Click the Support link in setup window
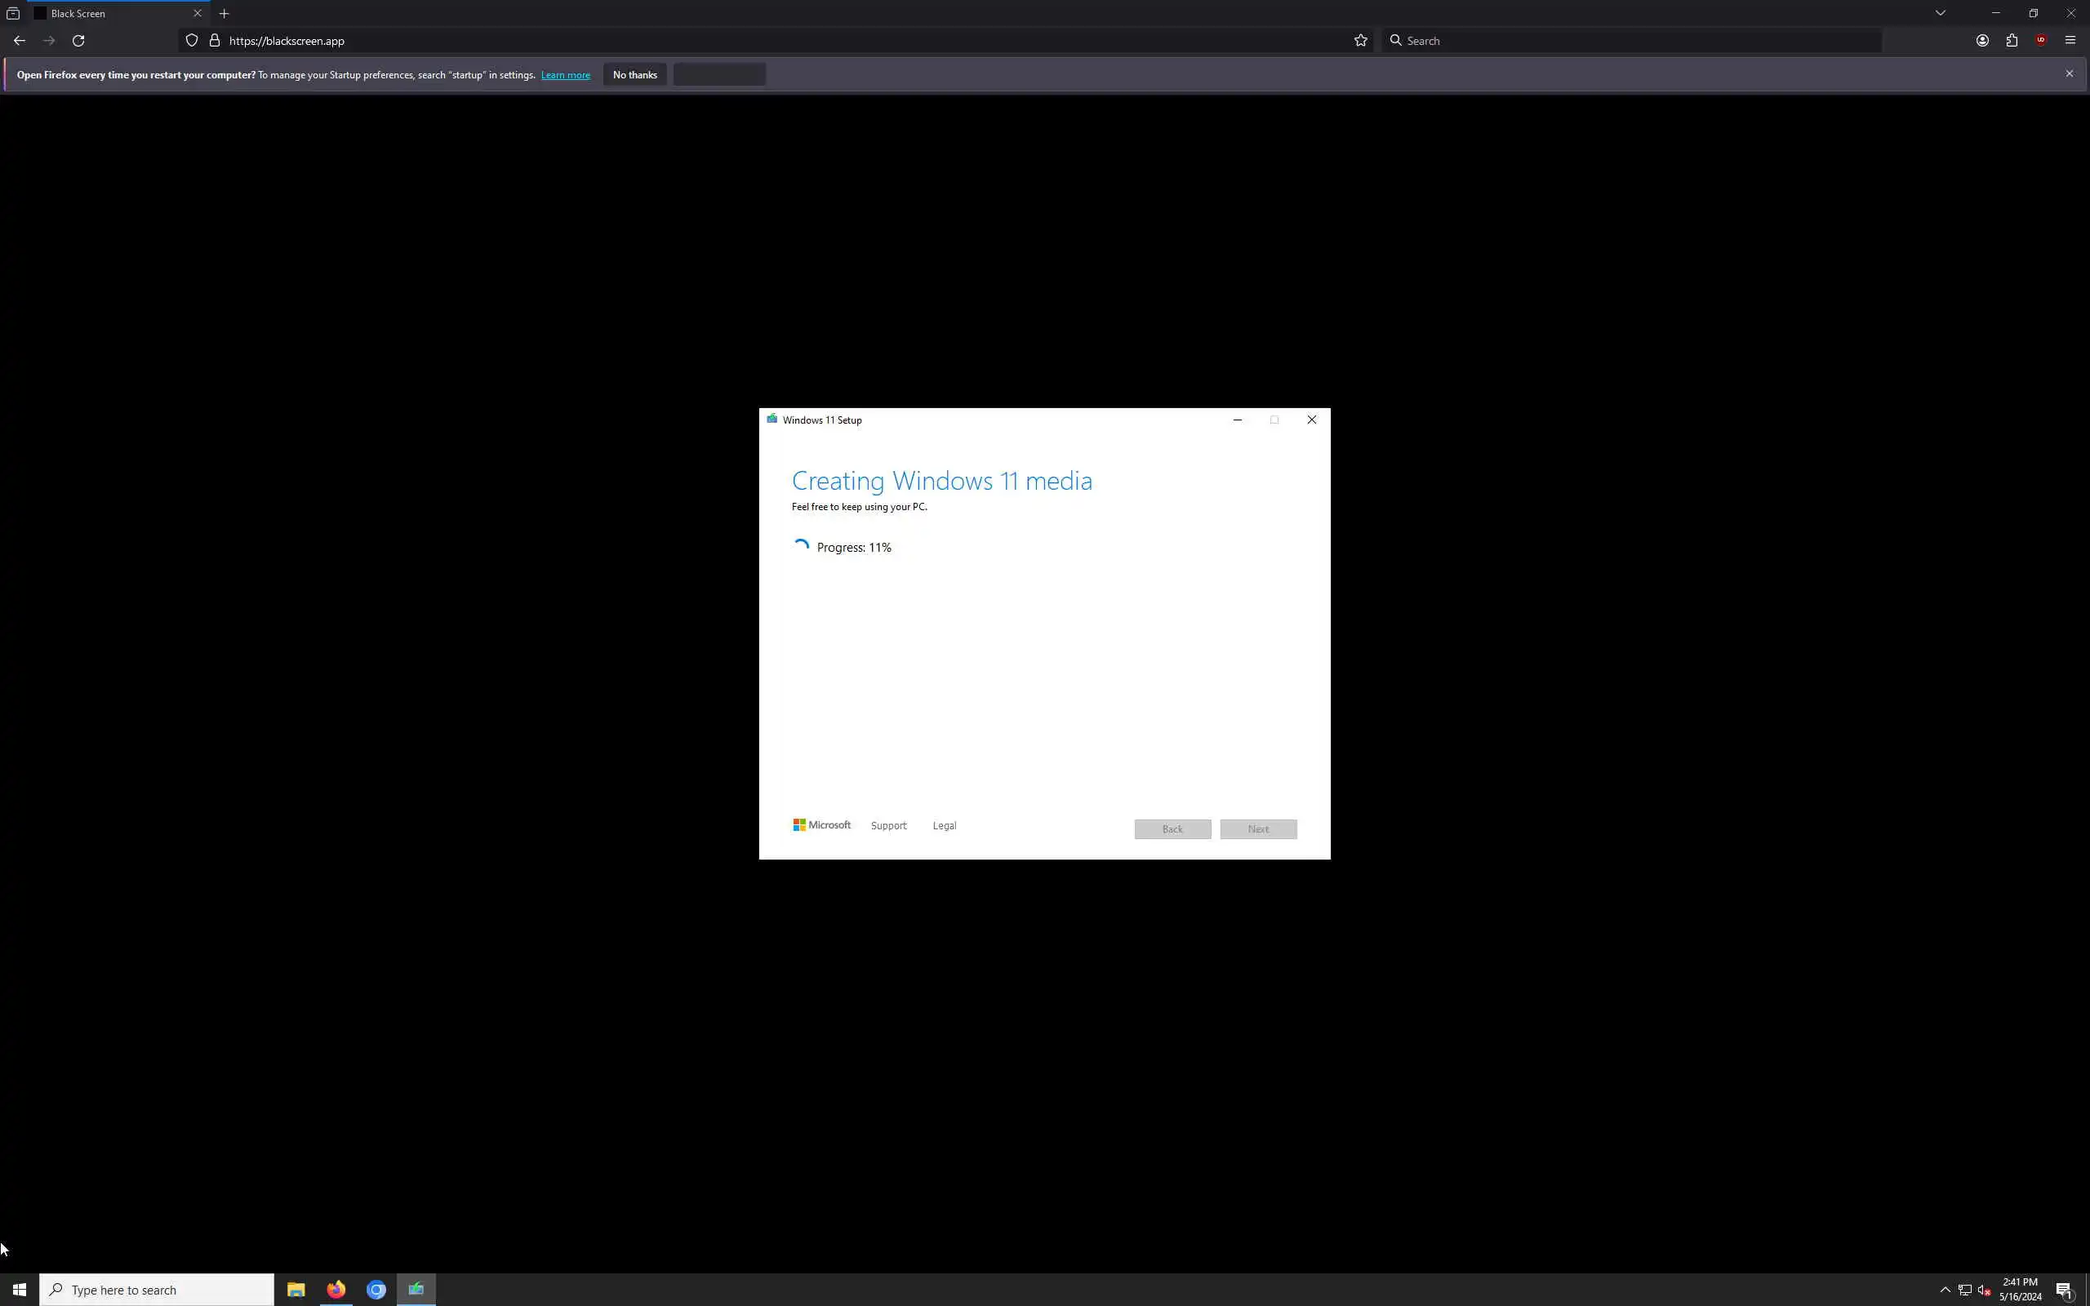Image resolution: width=2090 pixels, height=1306 pixels. pos(887,826)
